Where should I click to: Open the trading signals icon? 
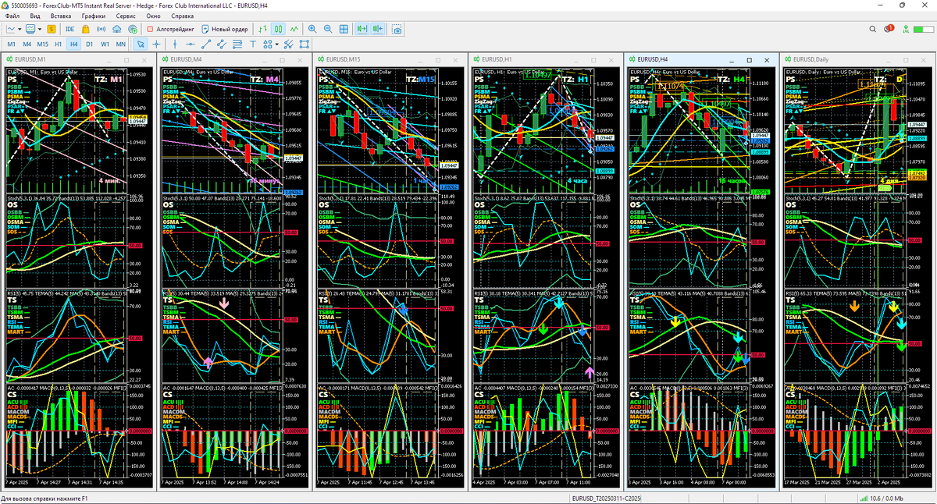click(x=102, y=28)
